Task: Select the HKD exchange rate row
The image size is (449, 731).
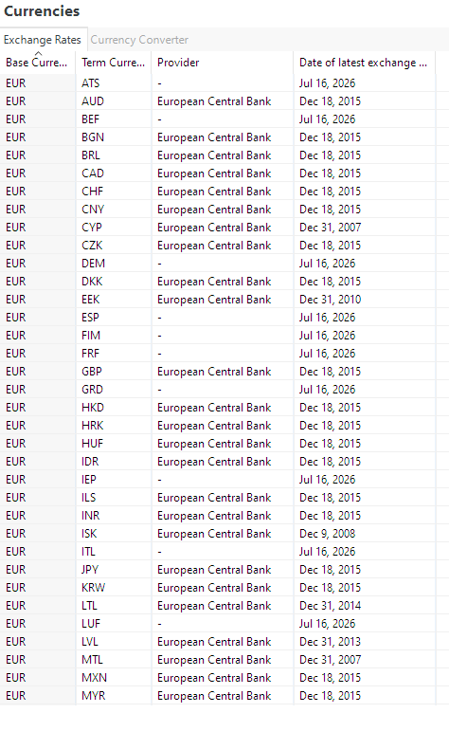Action: pyautogui.click(x=218, y=407)
